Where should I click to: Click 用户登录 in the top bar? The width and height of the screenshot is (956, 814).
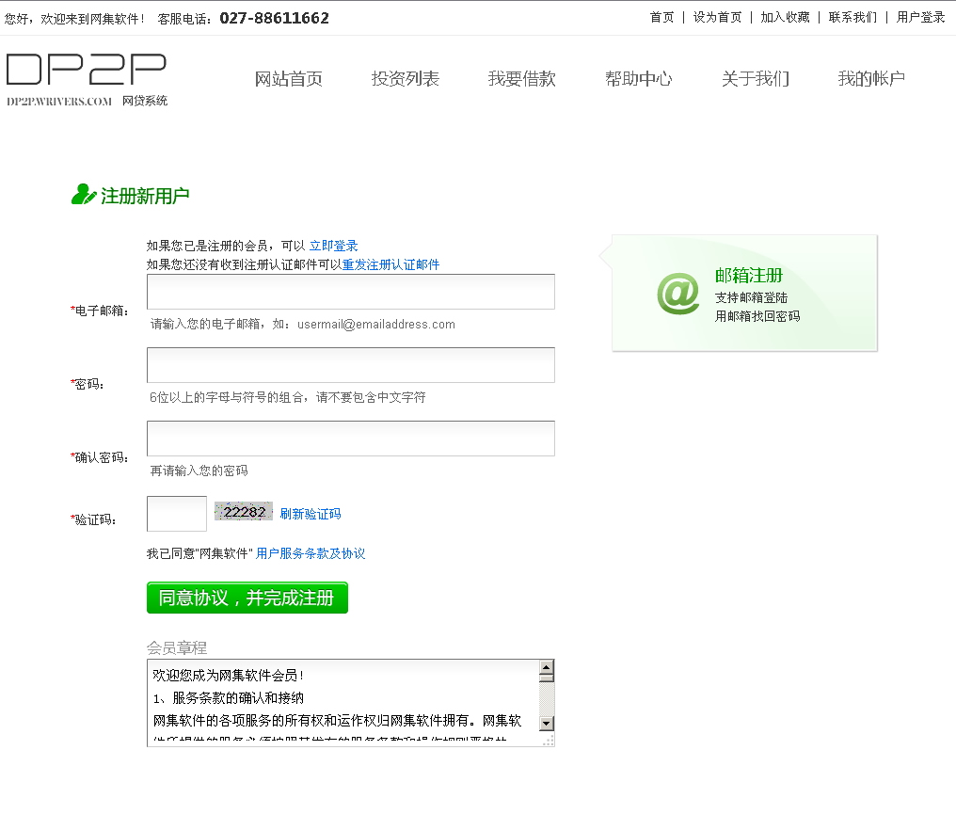click(920, 17)
